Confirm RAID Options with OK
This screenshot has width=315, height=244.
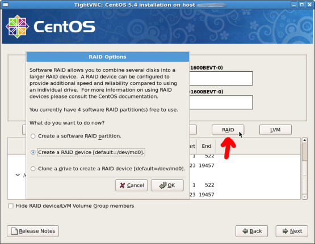(167, 185)
